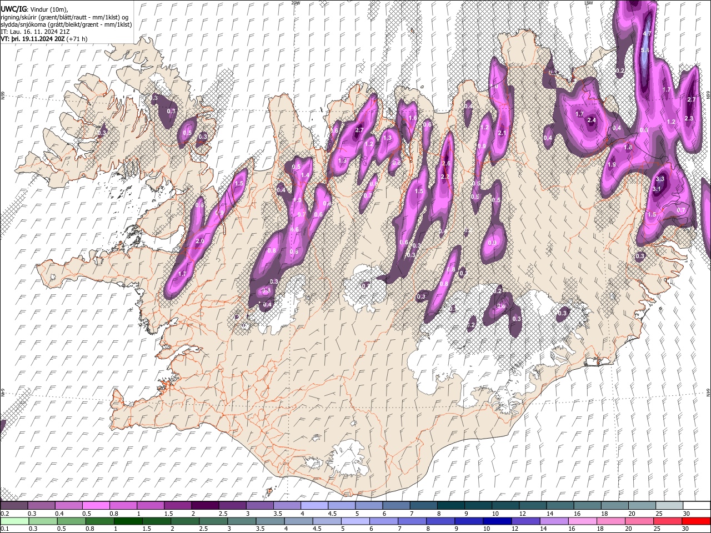Click the '15W' longitude label at the top

click(588, 3)
